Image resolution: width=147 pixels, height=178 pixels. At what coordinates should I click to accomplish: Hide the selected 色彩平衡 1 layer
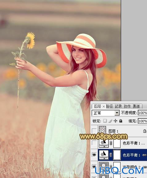point(94,155)
